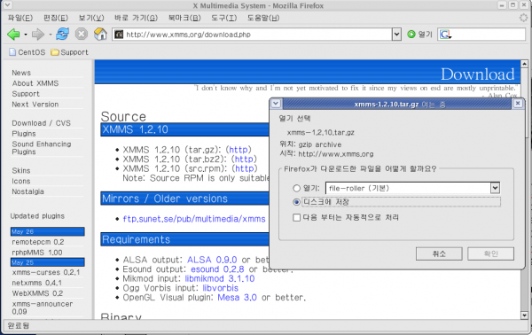Open the ftp.sunet.se mirror link
The width and height of the screenshot is (532, 335).
coord(194,219)
